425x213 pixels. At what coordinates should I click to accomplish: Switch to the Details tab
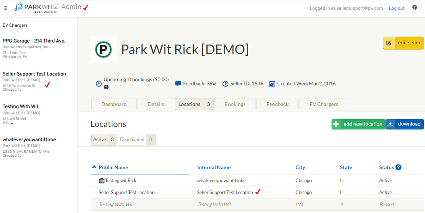point(156,104)
